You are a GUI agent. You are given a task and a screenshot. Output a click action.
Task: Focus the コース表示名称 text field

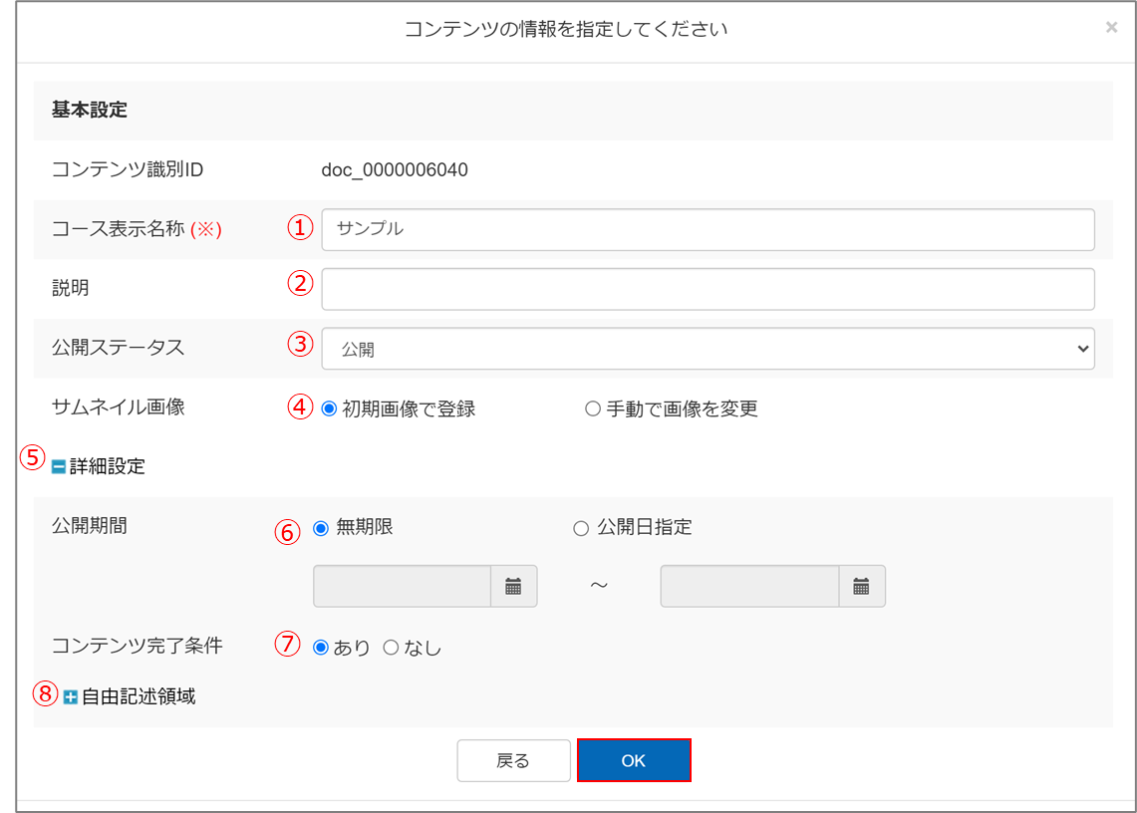(x=708, y=229)
